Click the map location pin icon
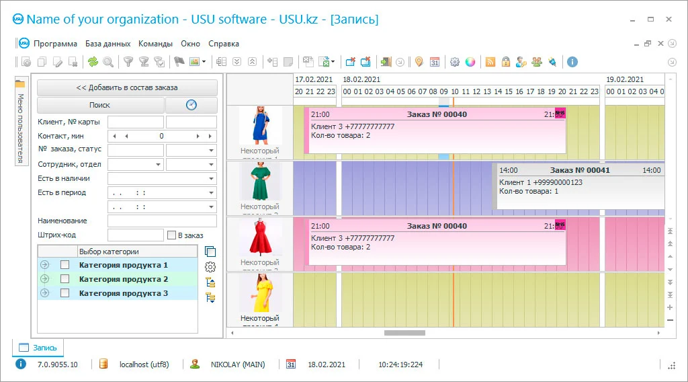The image size is (688, 382). tap(419, 62)
